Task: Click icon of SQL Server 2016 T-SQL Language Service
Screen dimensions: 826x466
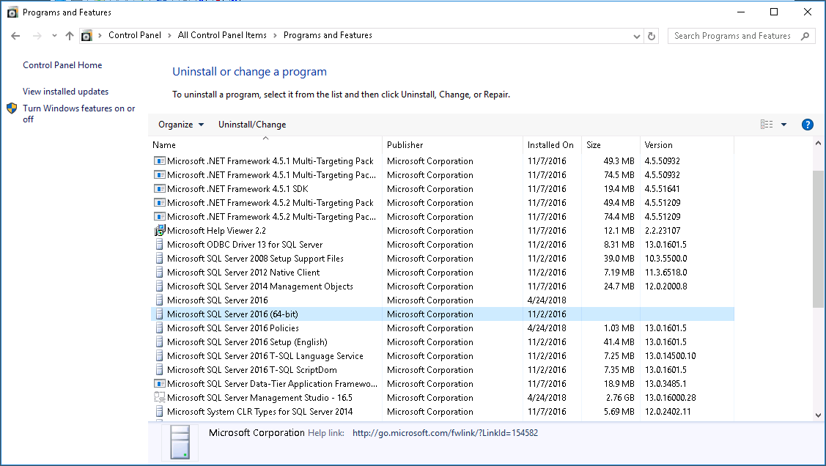Action: (159, 356)
